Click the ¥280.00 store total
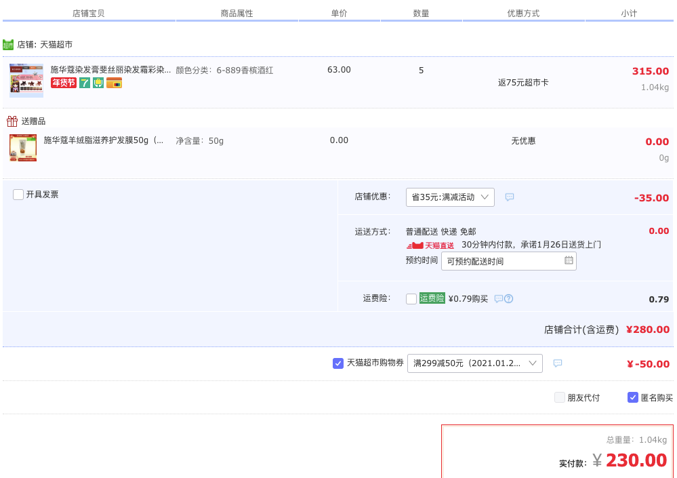 click(x=648, y=330)
